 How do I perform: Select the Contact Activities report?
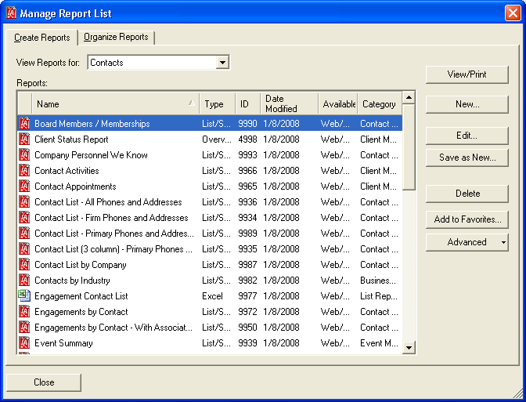(x=210, y=171)
